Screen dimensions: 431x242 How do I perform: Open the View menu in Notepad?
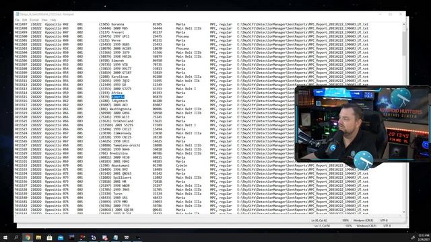coord(44,19)
